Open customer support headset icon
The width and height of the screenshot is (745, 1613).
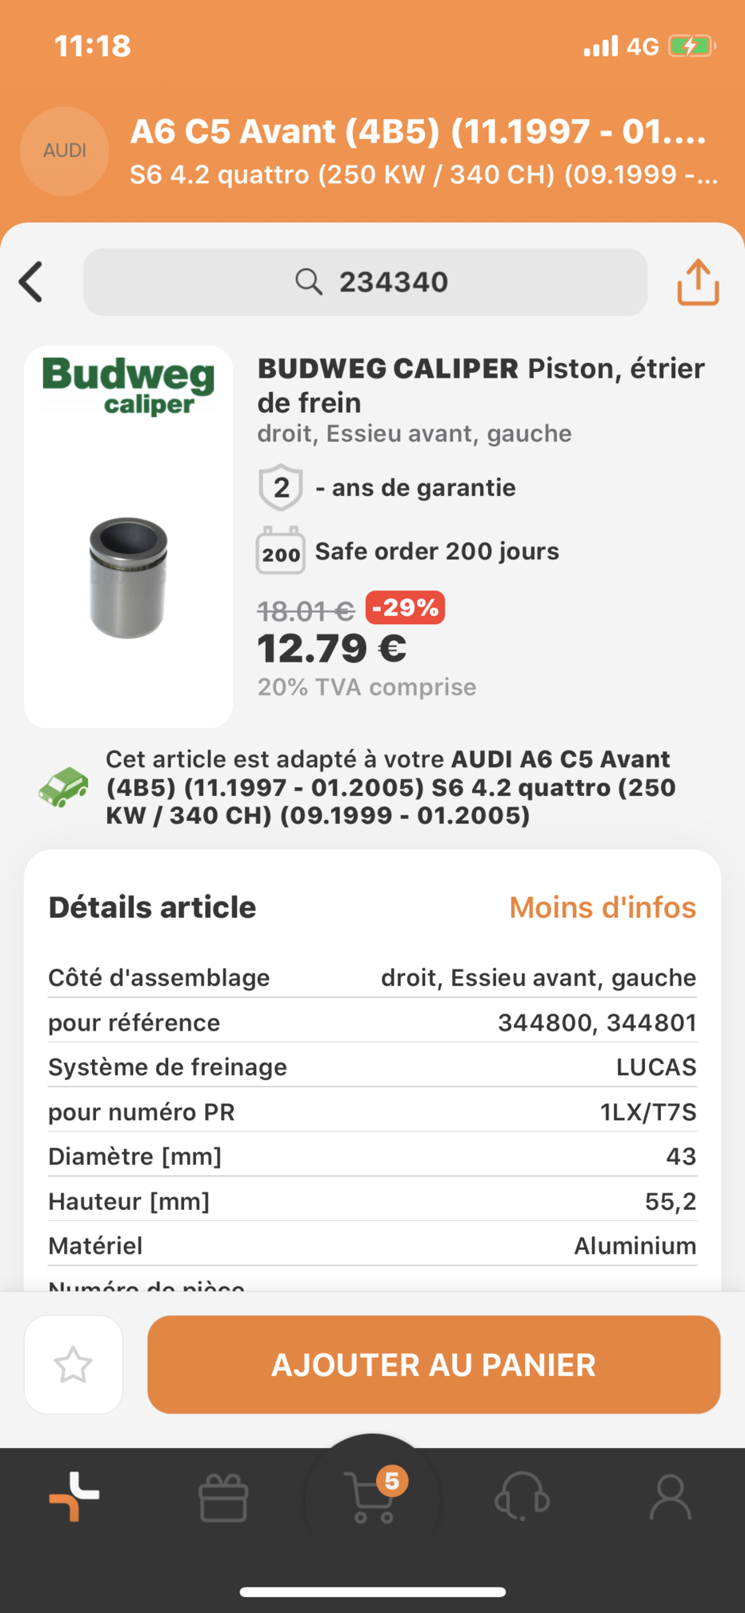point(522,1496)
